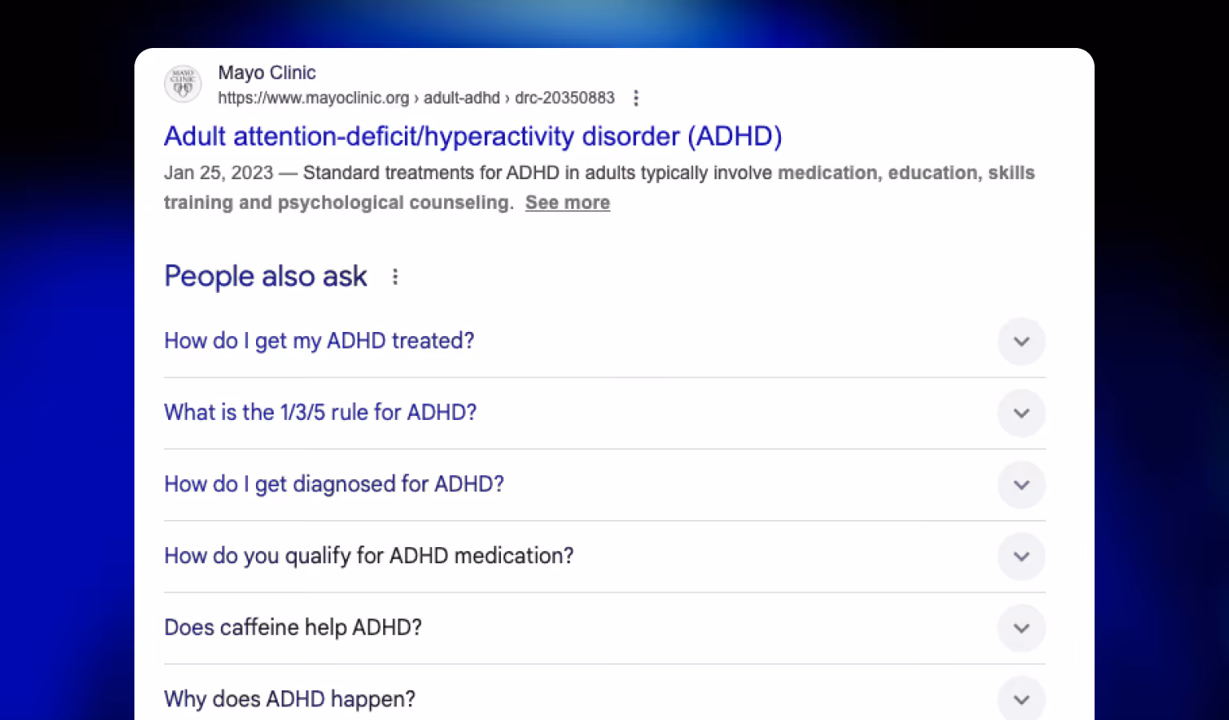Click the Mayo Clinic favicon logo

click(x=182, y=83)
